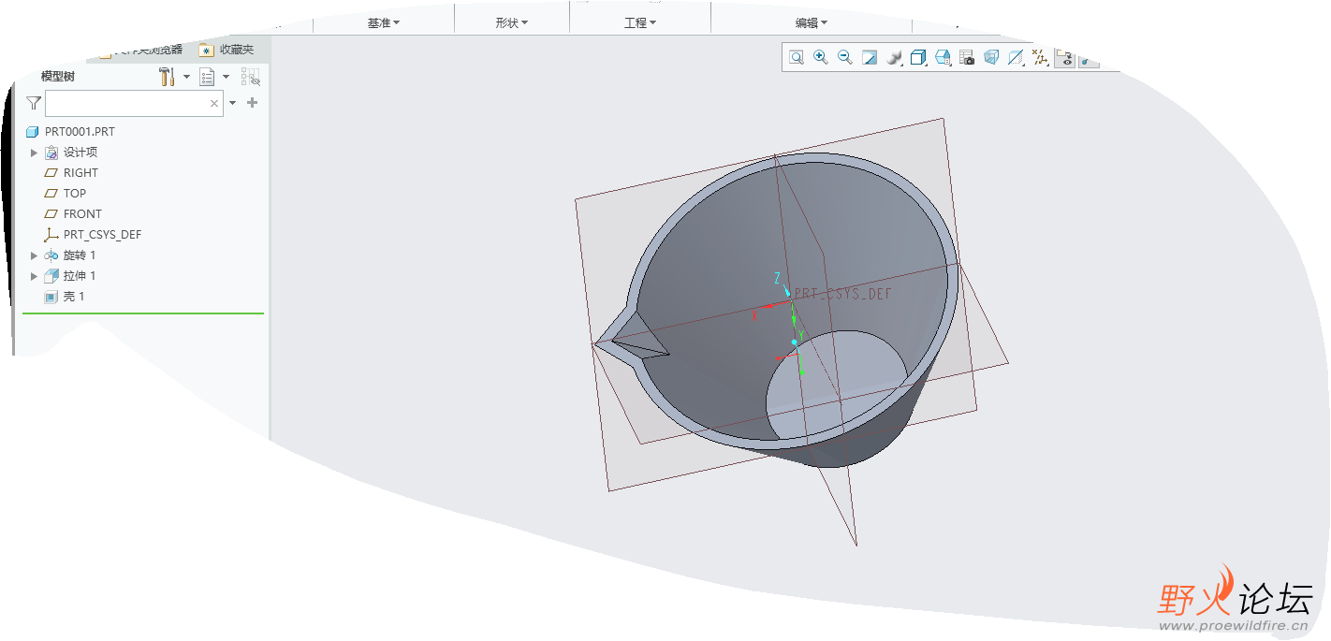The height and width of the screenshot is (641, 1331).
Task: Click the PRT0001.PRT part icon
Action: [34, 132]
